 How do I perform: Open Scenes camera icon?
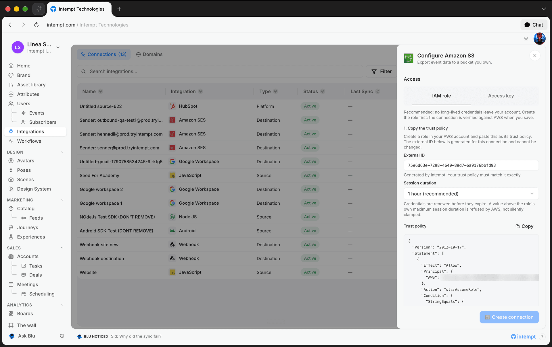pyautogui.click(x=11, y=180)
